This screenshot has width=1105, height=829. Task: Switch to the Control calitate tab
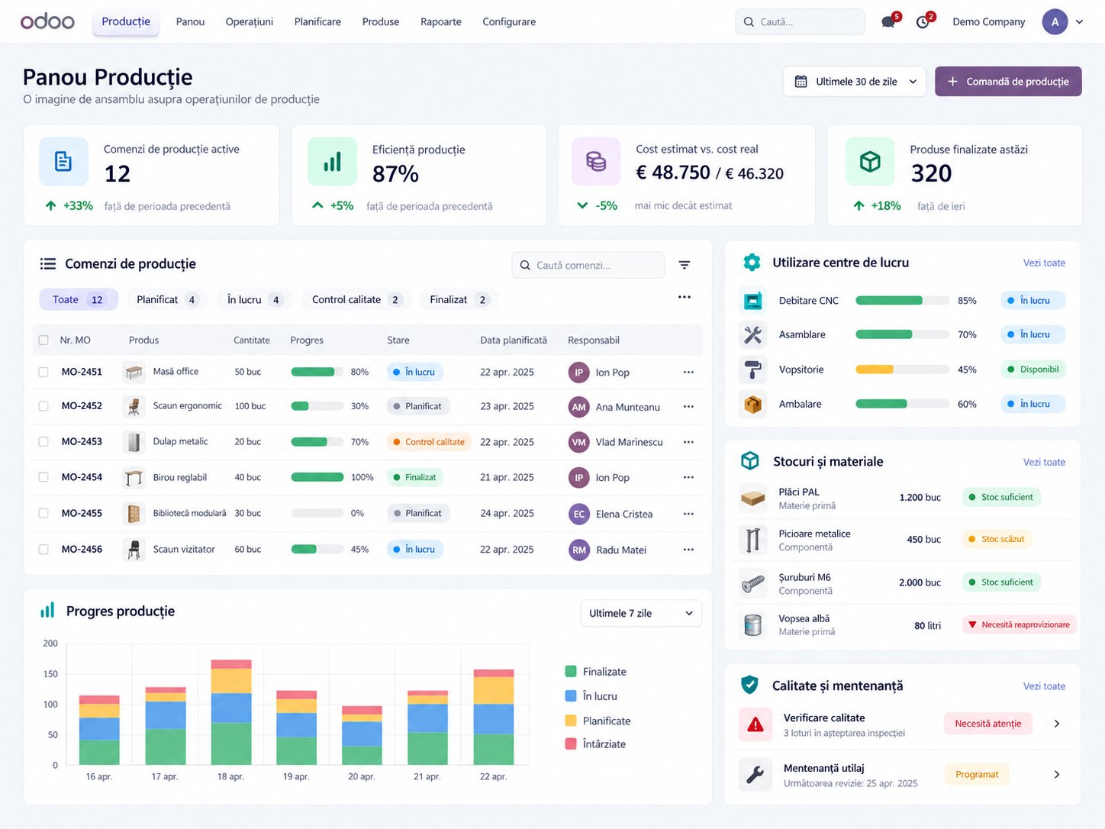point(356,300)
